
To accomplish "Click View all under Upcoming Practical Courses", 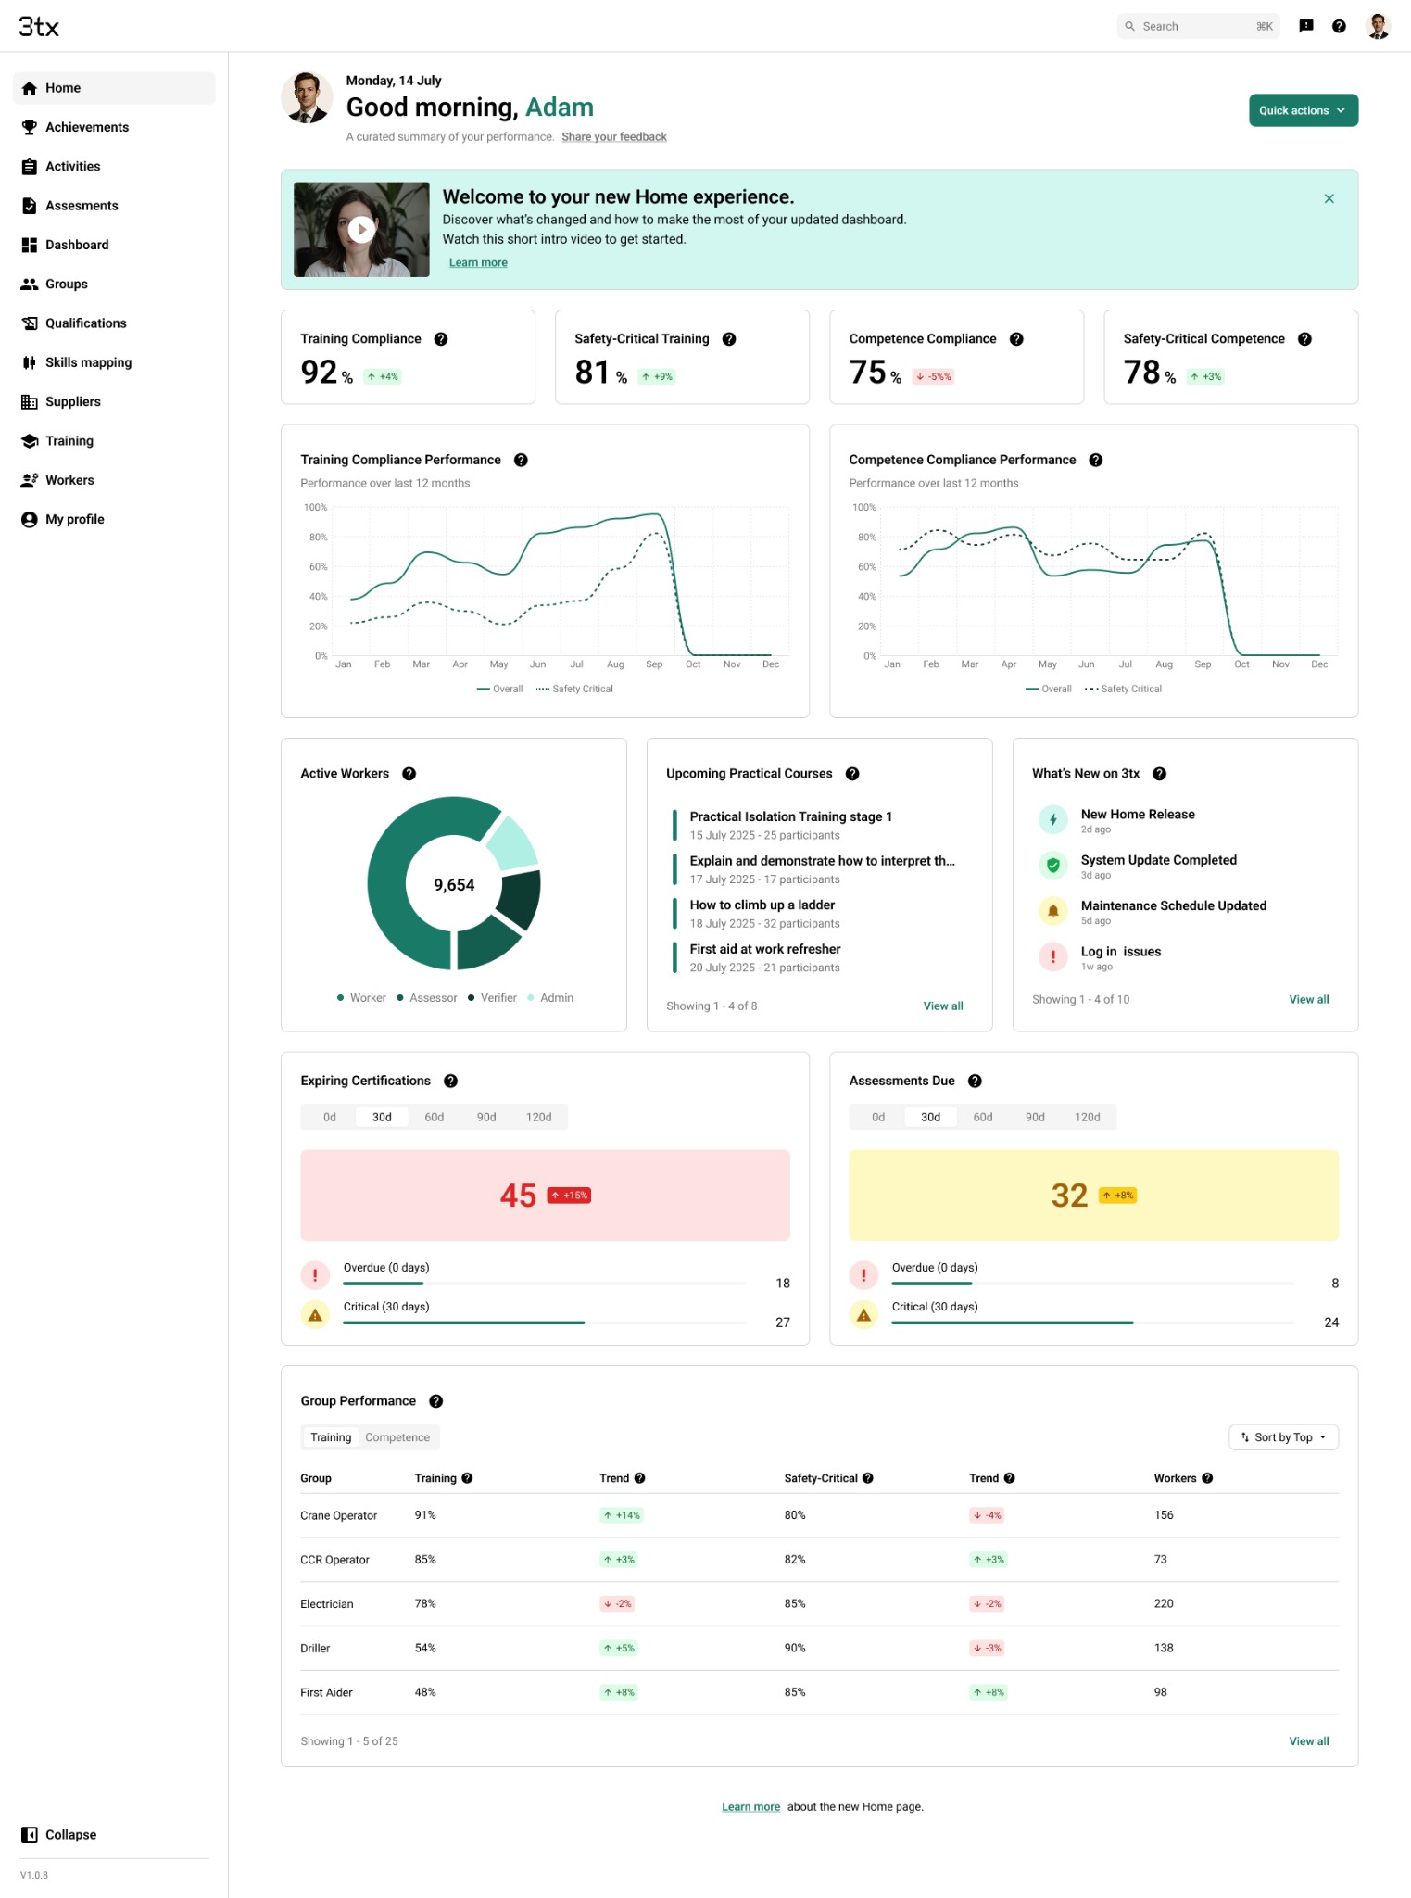I will click(942, 1006).
